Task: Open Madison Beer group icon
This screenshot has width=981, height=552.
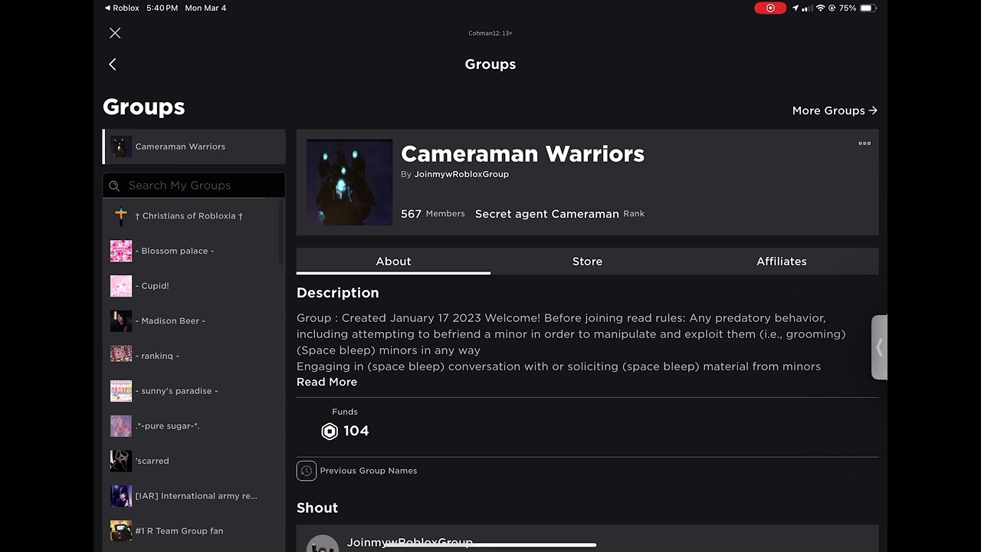Action: [121, 321]
